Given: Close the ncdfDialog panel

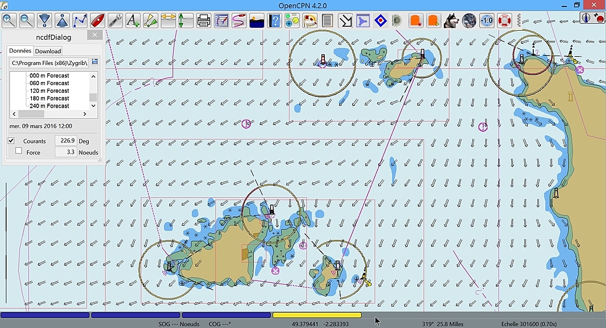Looking at the screenshot, I should click(x=95, y=35).
